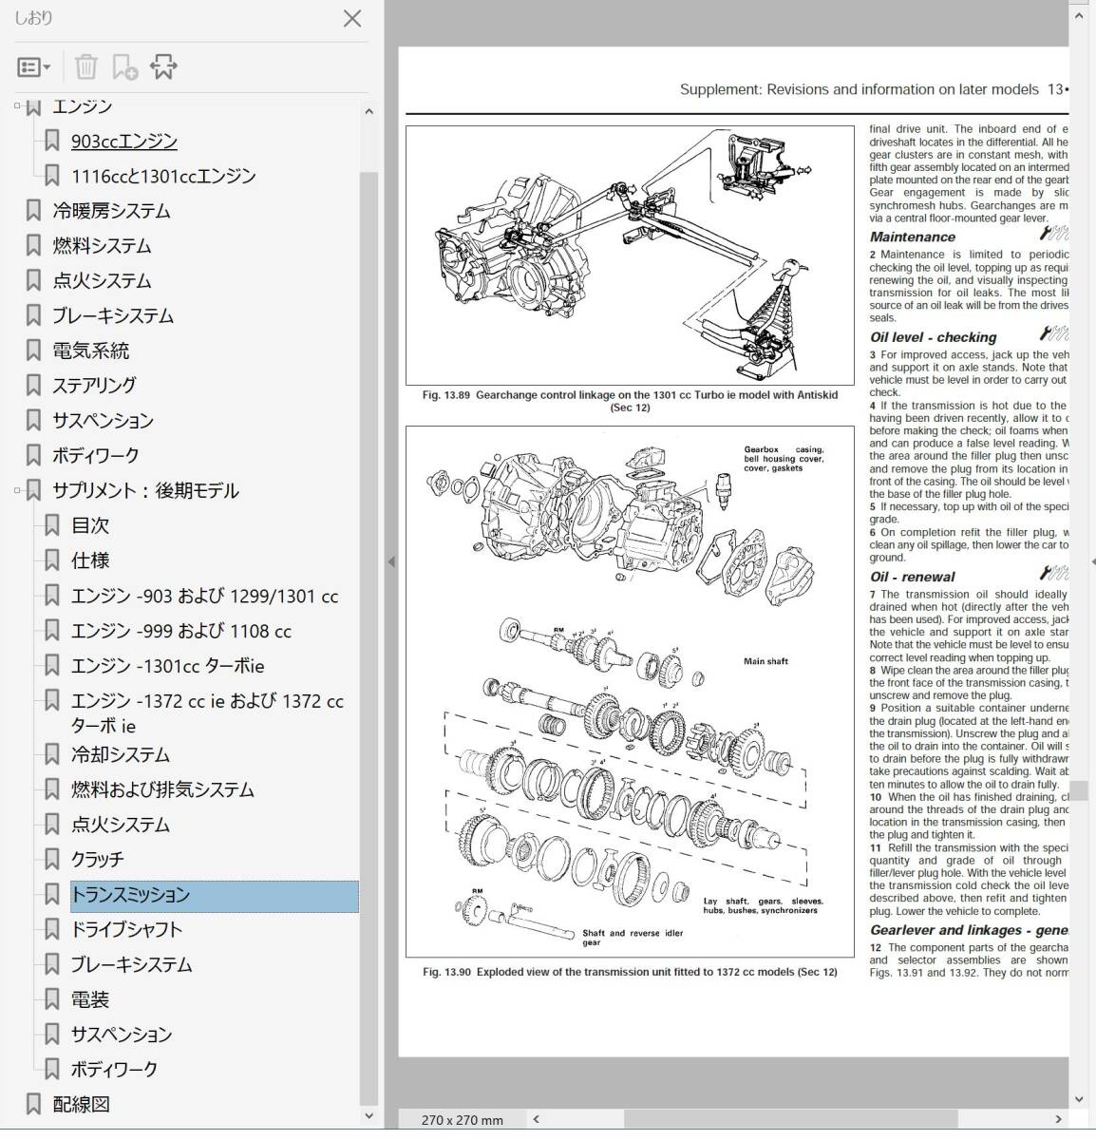Open the bookmark options dropdown menu
The image size is (1096, 1140).
tap(34, 67)
